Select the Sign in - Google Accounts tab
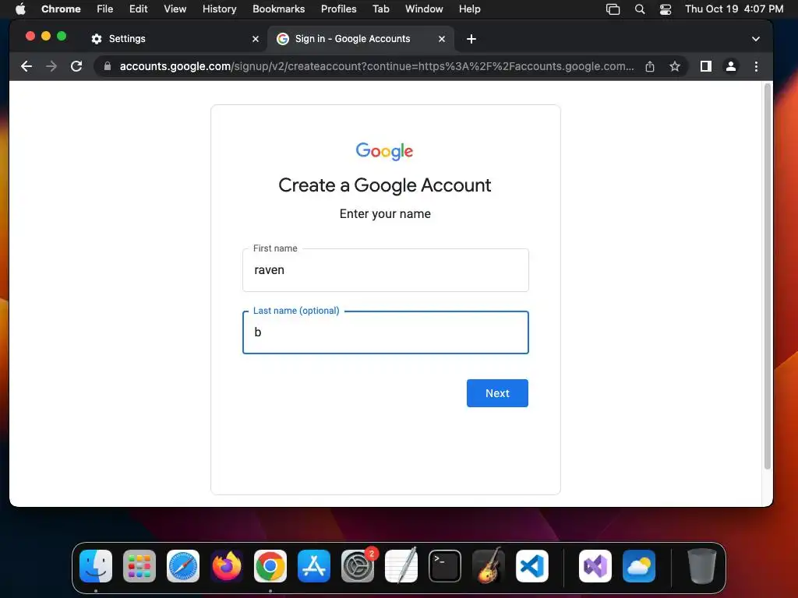The width and height of the screenshot is (798, 598). click(x=362, y=39)
